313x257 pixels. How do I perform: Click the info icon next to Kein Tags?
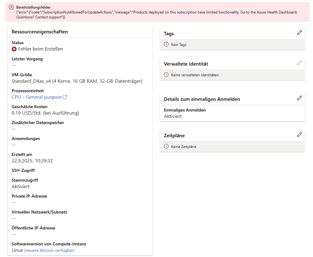pos(166,44)
